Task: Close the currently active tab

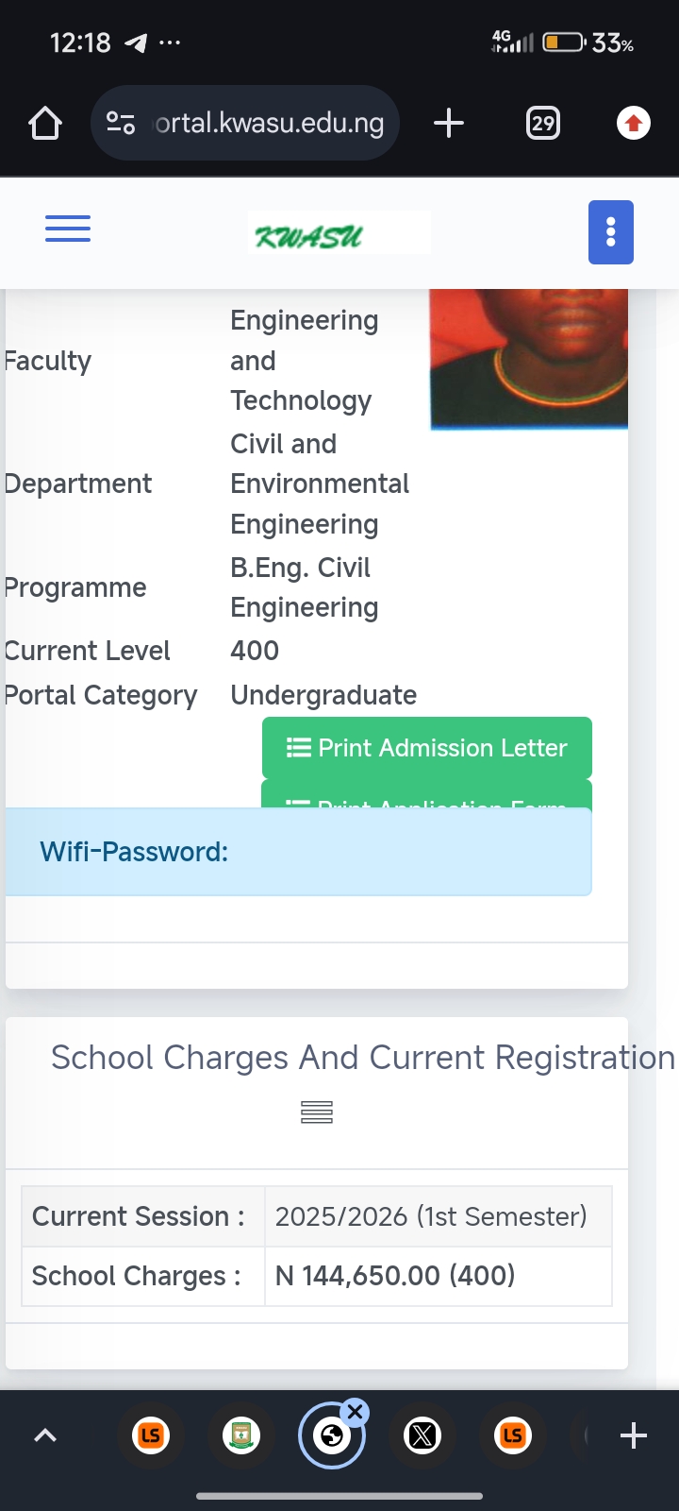Action: (356, 1413)
